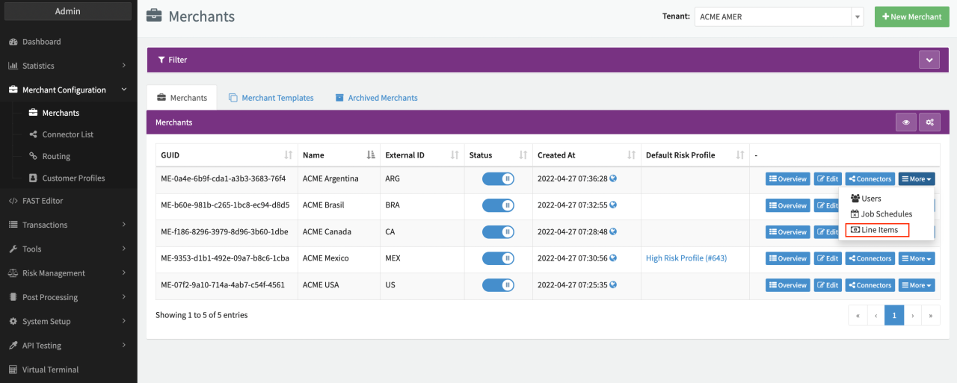The width and height of the screenshot is (957, 383).
Task: Click the Post Processing database icon
Action: 13,297
